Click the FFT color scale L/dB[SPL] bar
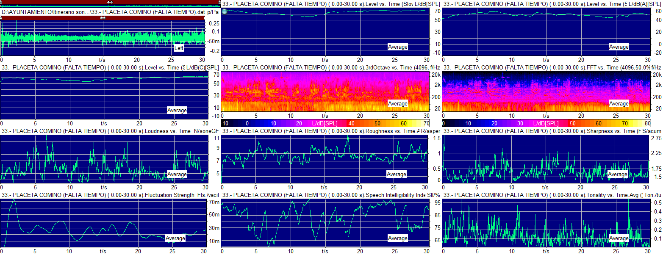 (546, 123)
